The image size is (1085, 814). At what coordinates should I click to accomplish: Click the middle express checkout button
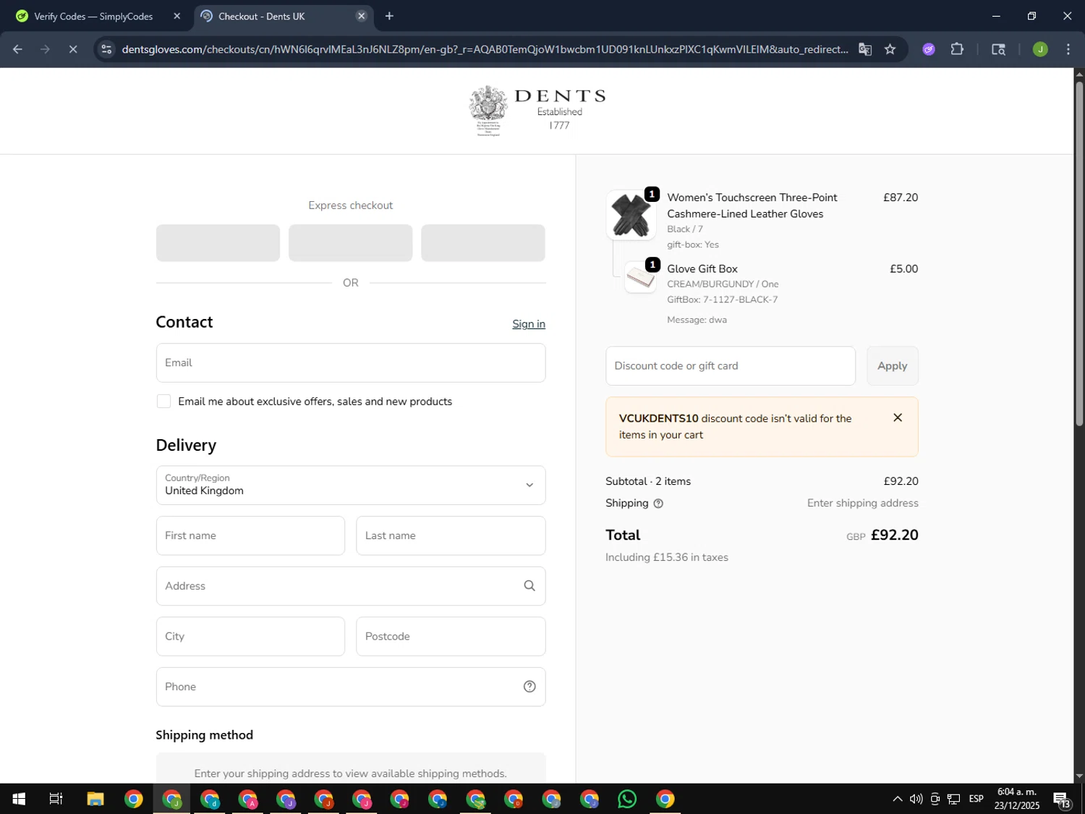[351, 243]
